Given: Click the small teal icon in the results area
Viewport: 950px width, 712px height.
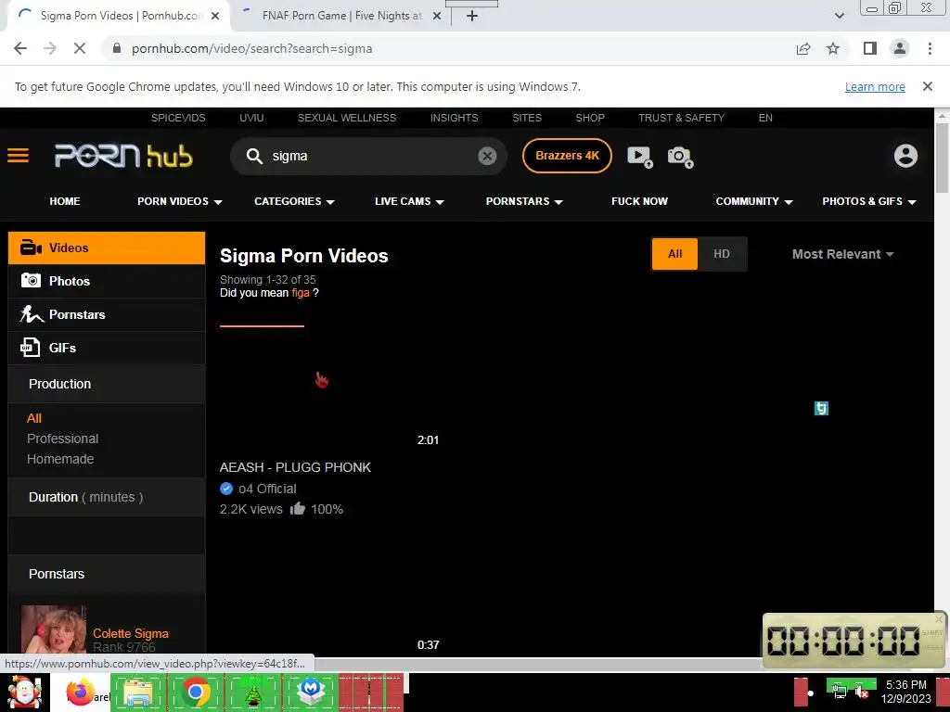Looking at the screenshot, I should point(821,409).
